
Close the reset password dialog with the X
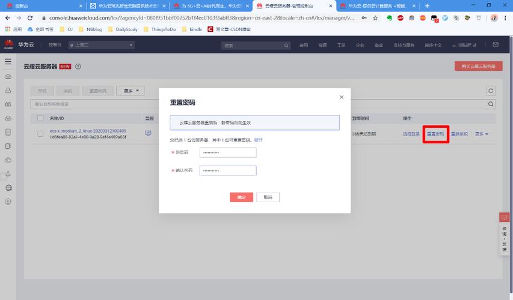point(341,97)
